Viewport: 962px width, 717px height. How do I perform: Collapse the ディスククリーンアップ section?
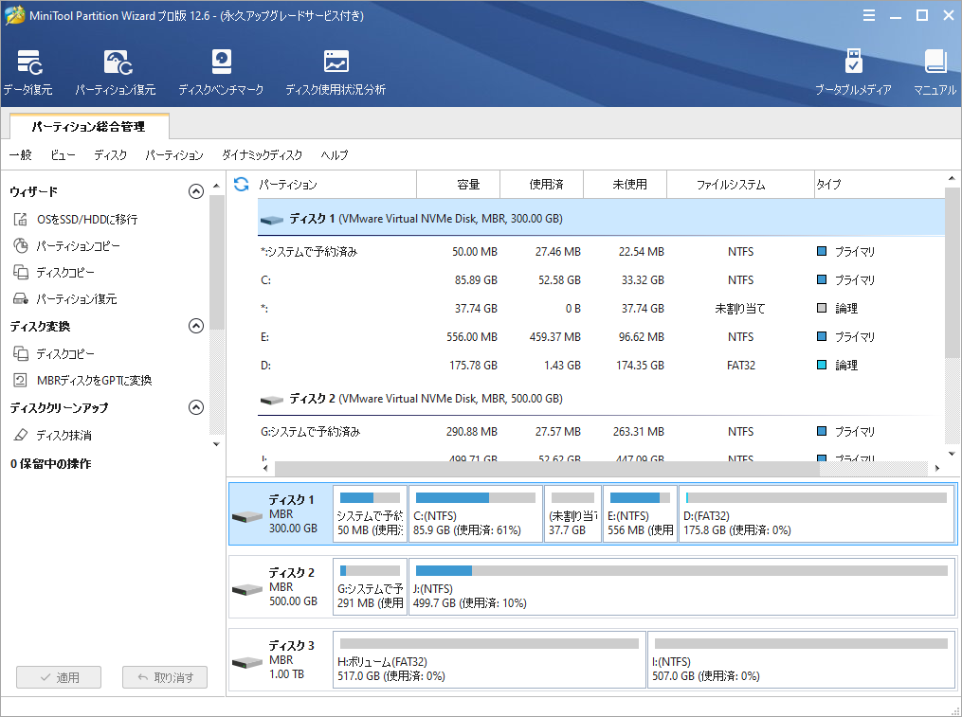[195, 407]
